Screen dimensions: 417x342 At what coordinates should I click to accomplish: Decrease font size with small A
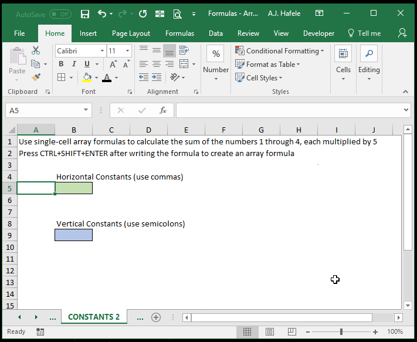pos(126,64)
